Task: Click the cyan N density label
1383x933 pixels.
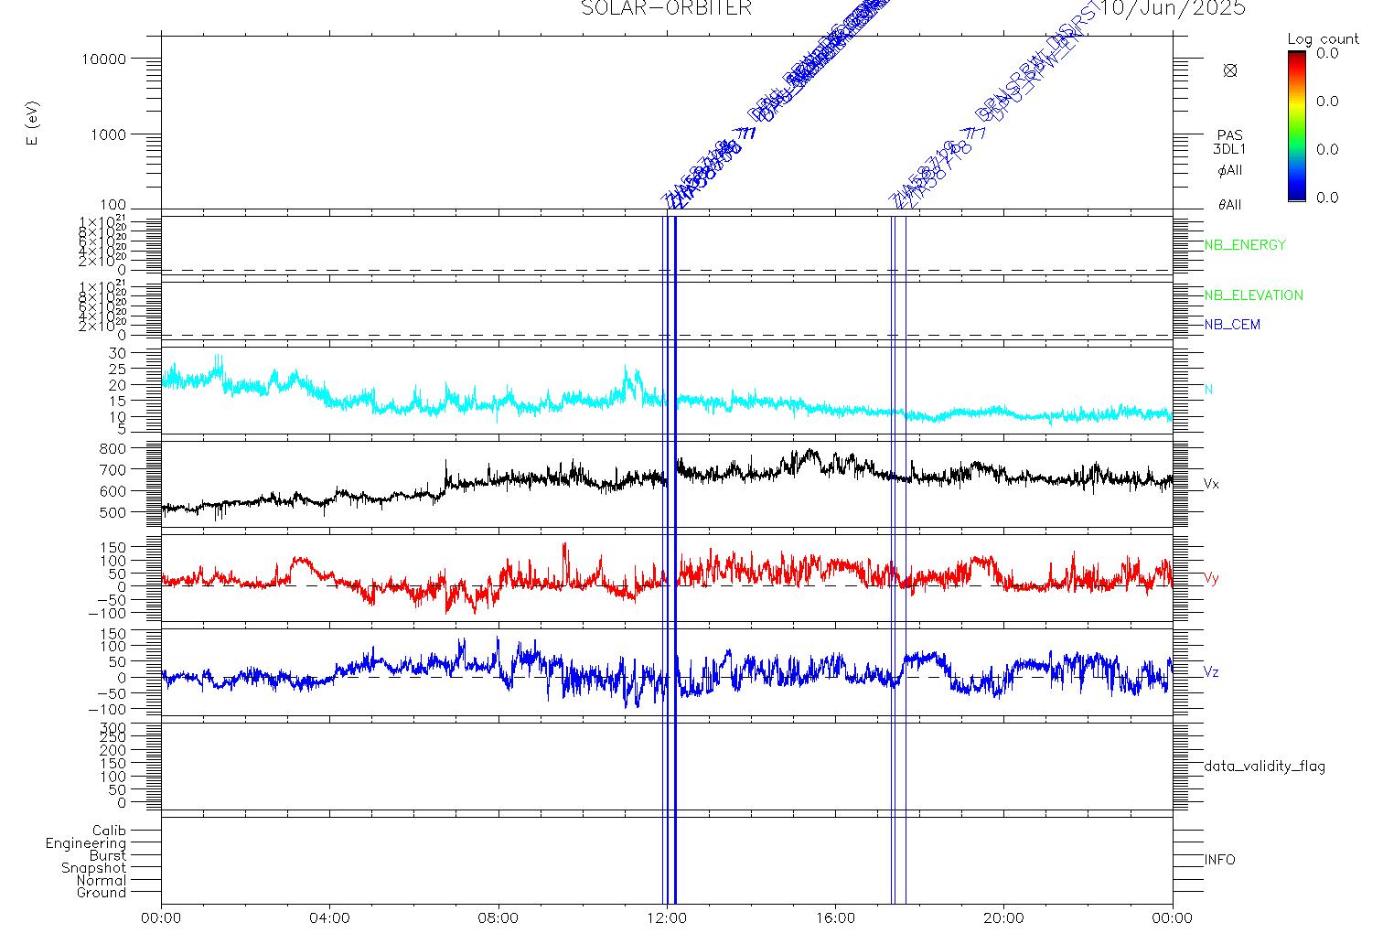Action: (x=1208, y=390)
